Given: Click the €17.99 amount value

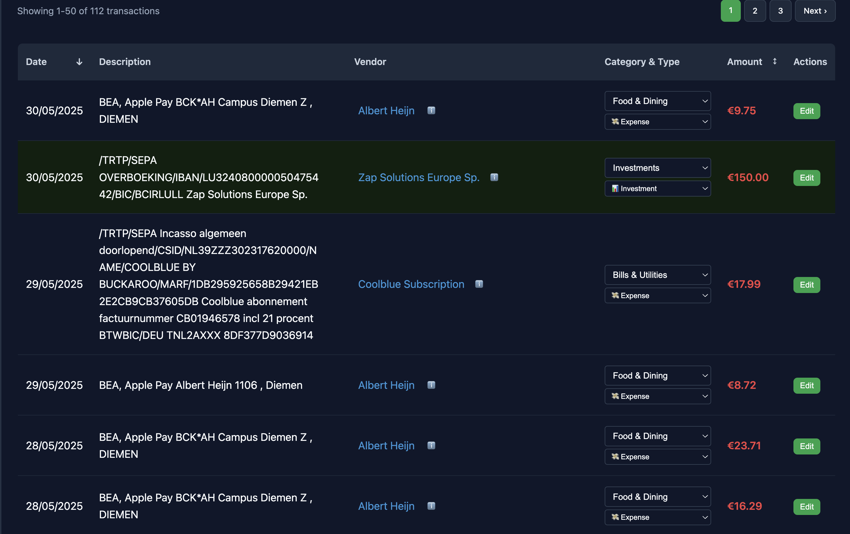Looking at the screenshot, I should click(744, 284).
